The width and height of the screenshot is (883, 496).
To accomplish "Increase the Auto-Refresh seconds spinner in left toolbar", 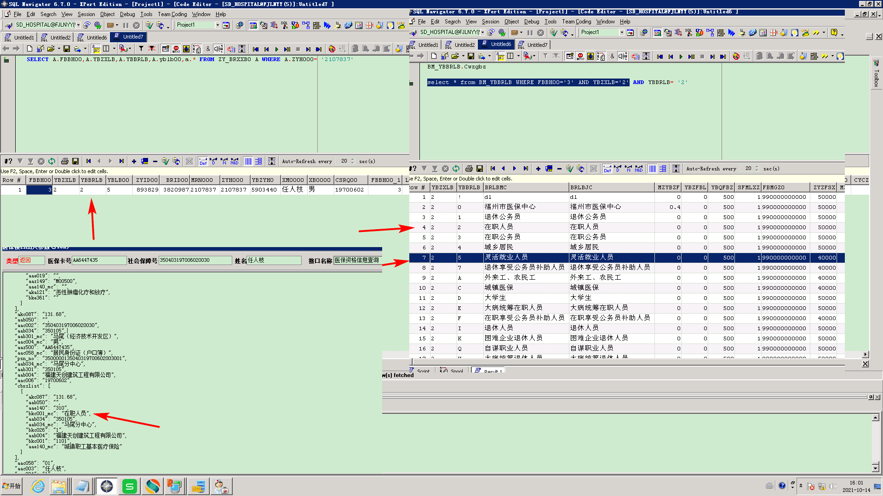I will click(353, 159).
